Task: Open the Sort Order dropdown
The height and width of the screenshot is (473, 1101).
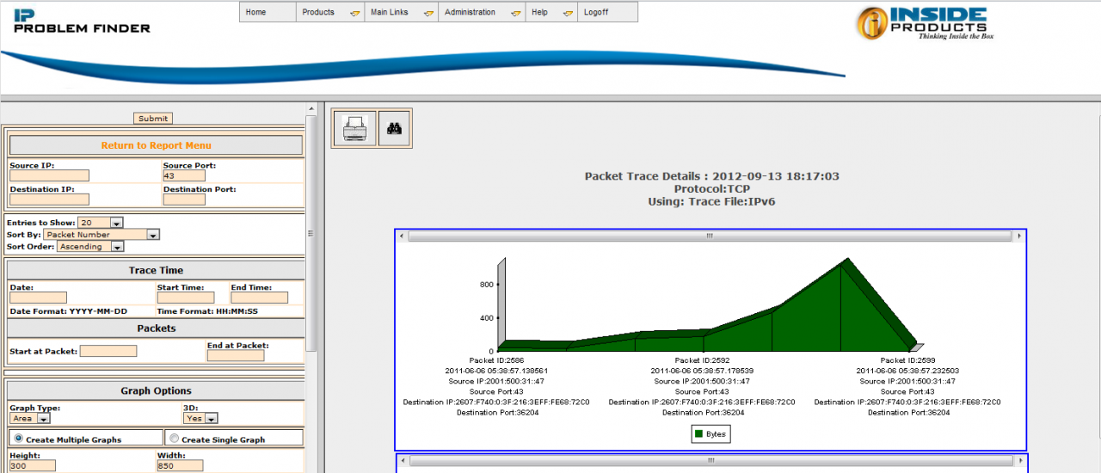Action: coord(90,247)
